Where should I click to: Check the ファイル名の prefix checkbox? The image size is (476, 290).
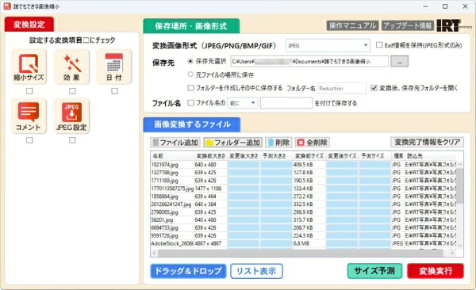[190, 103]
